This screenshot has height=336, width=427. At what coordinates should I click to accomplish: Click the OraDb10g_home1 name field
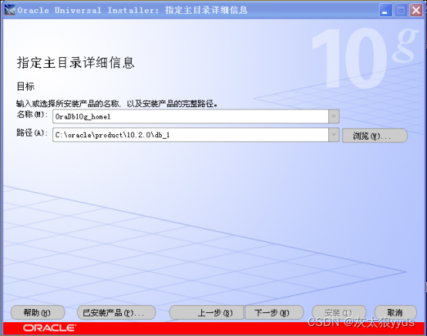pyautogui.click(x=190, y=116)
